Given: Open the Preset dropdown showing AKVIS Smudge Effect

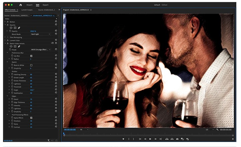Looking at the screenshot, I should tap(40, 49).
